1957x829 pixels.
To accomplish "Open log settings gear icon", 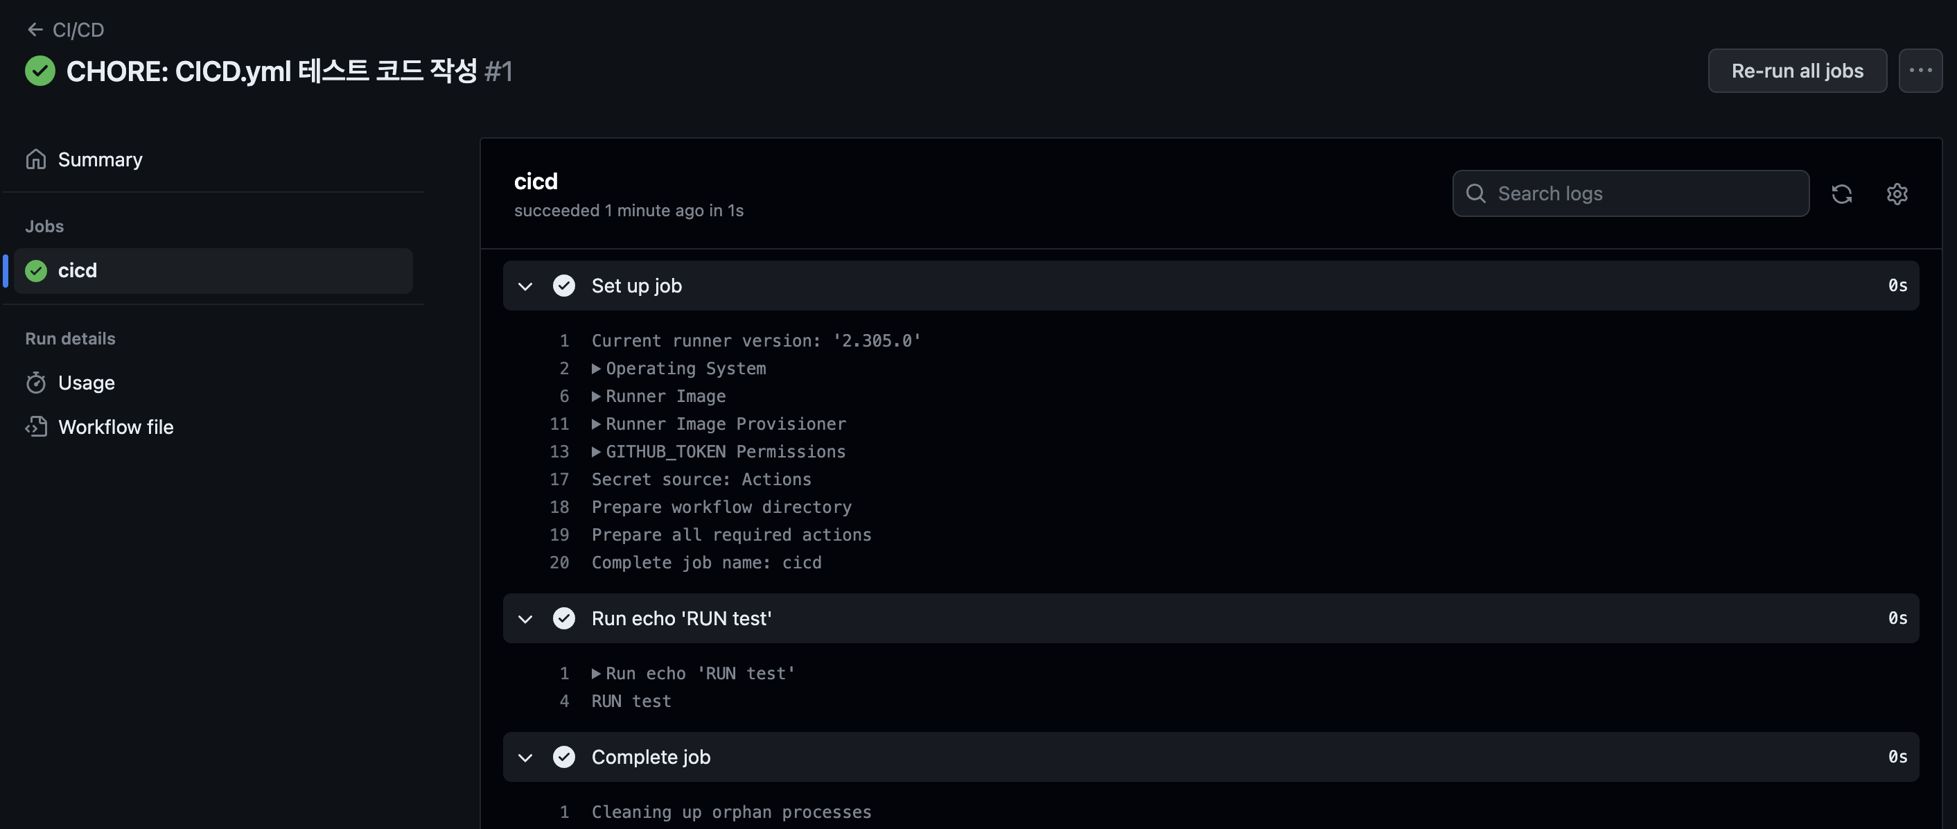I will (1897, 194).
